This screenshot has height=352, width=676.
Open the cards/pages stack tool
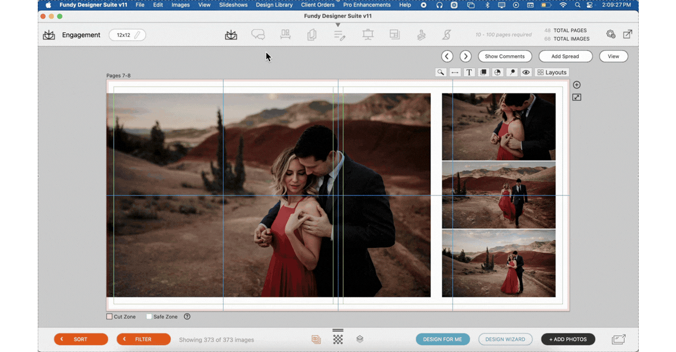click(x=312, y=35)
